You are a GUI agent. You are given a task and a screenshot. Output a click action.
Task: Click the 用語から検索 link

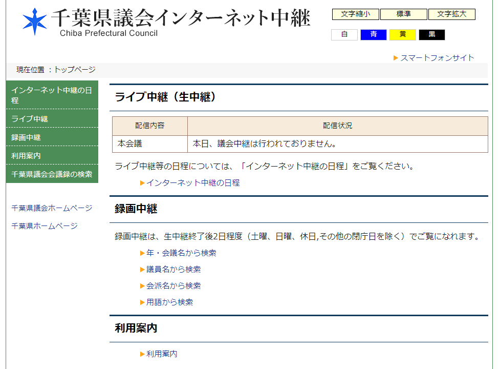169,302
